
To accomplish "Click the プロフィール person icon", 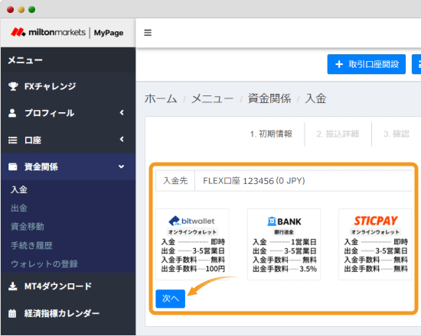I will 12,113.
